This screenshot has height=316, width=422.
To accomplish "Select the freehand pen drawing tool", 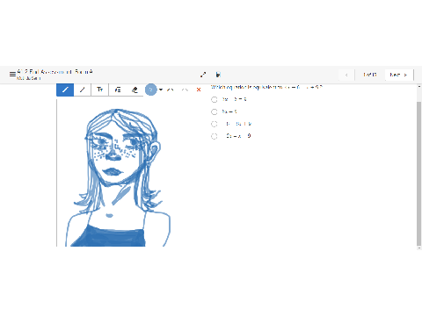I will point(65,90).
